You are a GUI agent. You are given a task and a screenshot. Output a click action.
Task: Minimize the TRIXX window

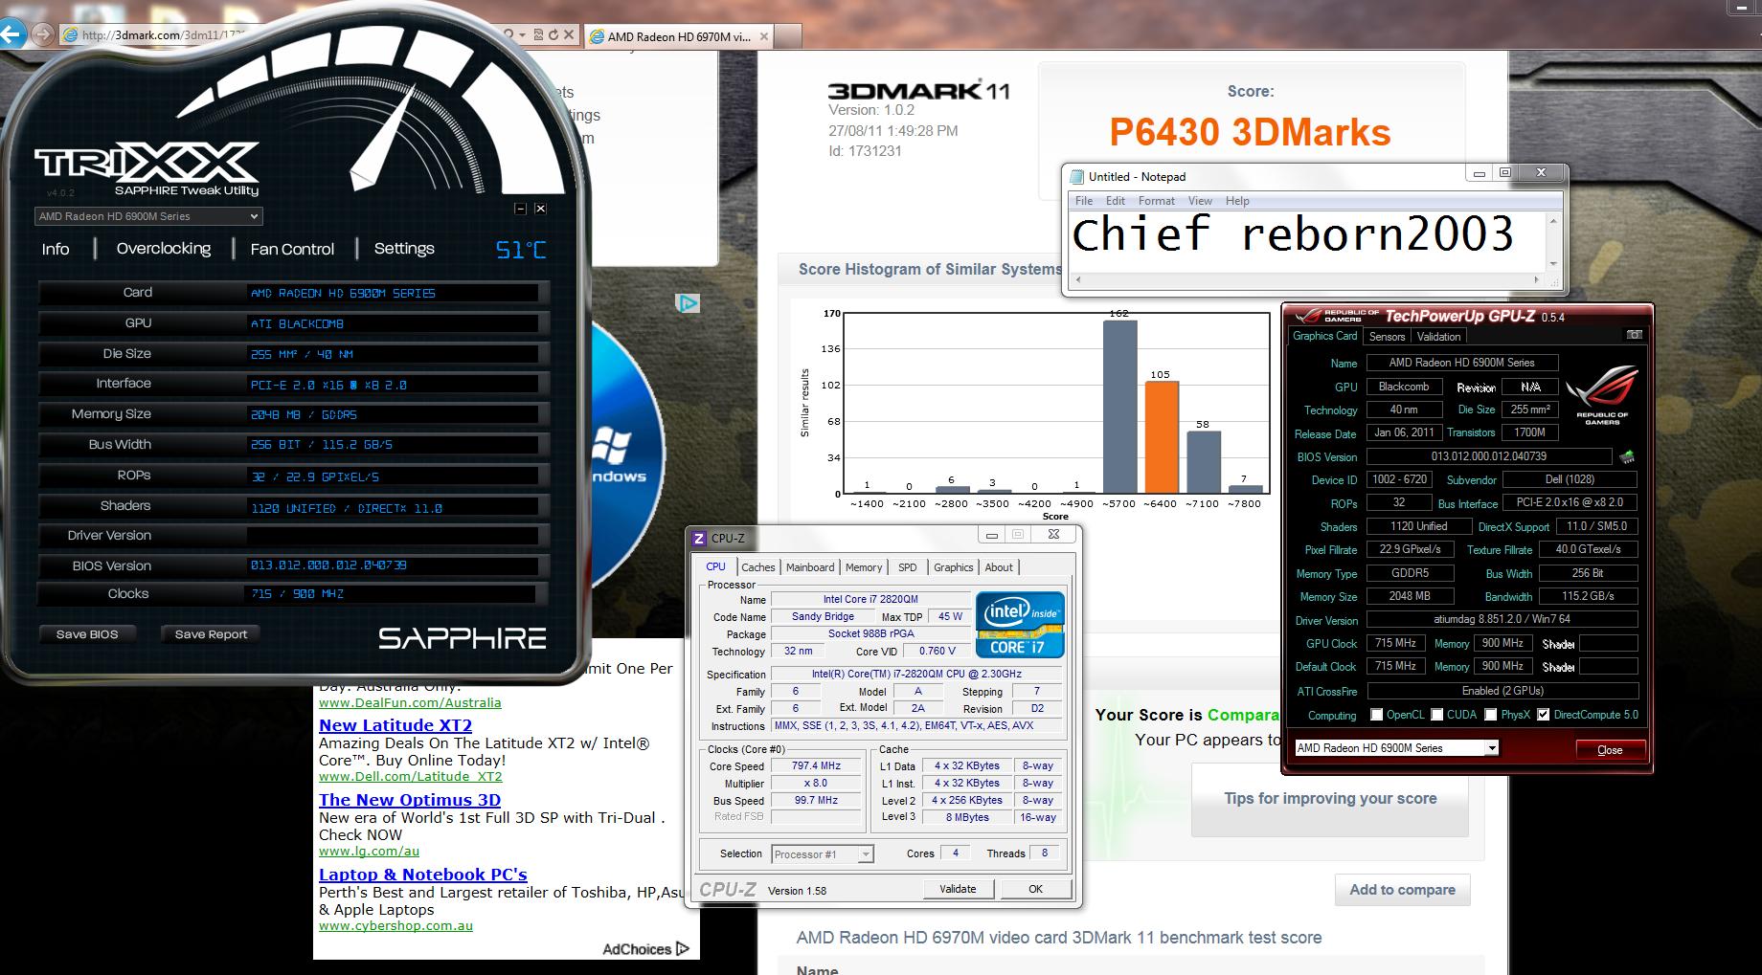520,208
